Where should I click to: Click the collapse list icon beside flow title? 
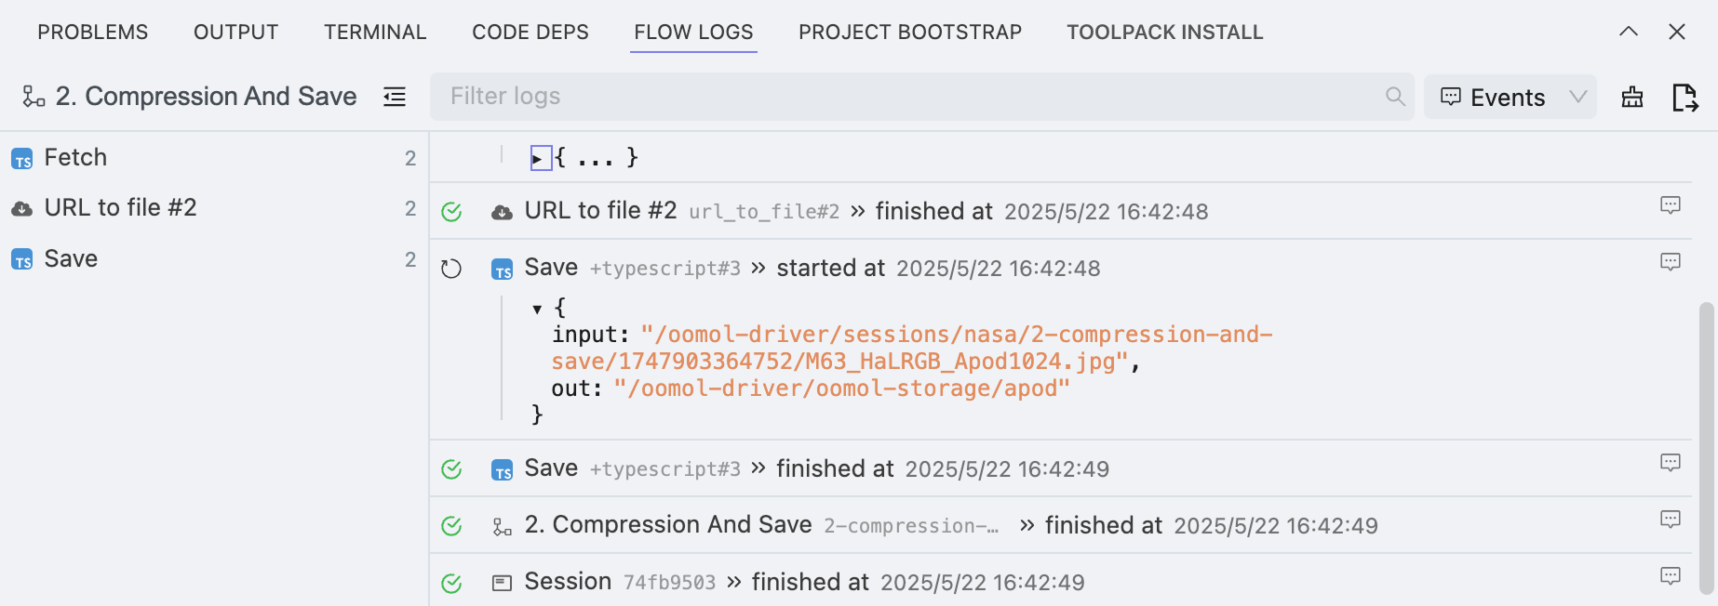pos(395,97)
